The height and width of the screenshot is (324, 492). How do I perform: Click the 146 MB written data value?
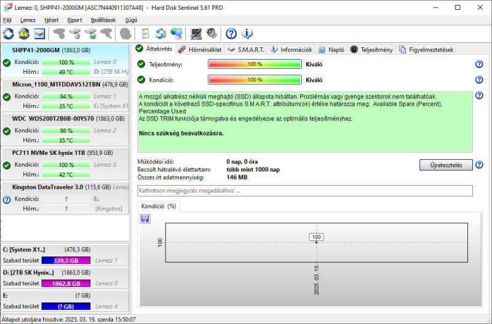(x=237, y=178)
